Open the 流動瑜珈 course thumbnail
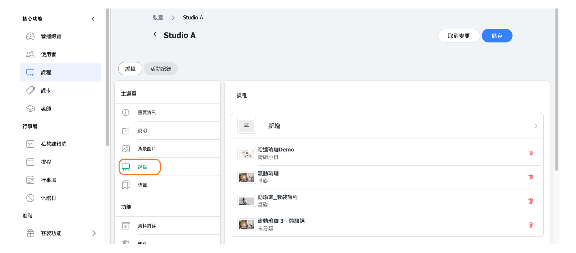Screen dimensions: 576x253 [246, 177]
